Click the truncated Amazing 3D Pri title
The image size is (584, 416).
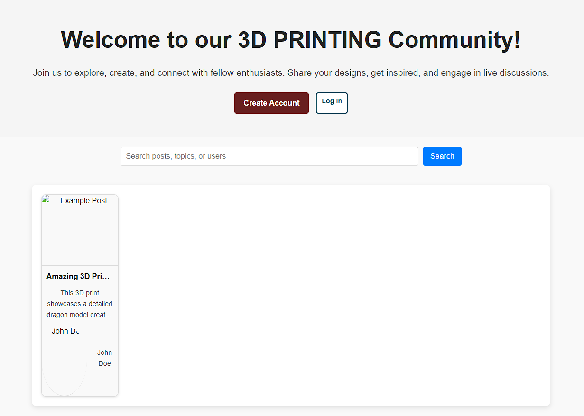tap(78, 276)
